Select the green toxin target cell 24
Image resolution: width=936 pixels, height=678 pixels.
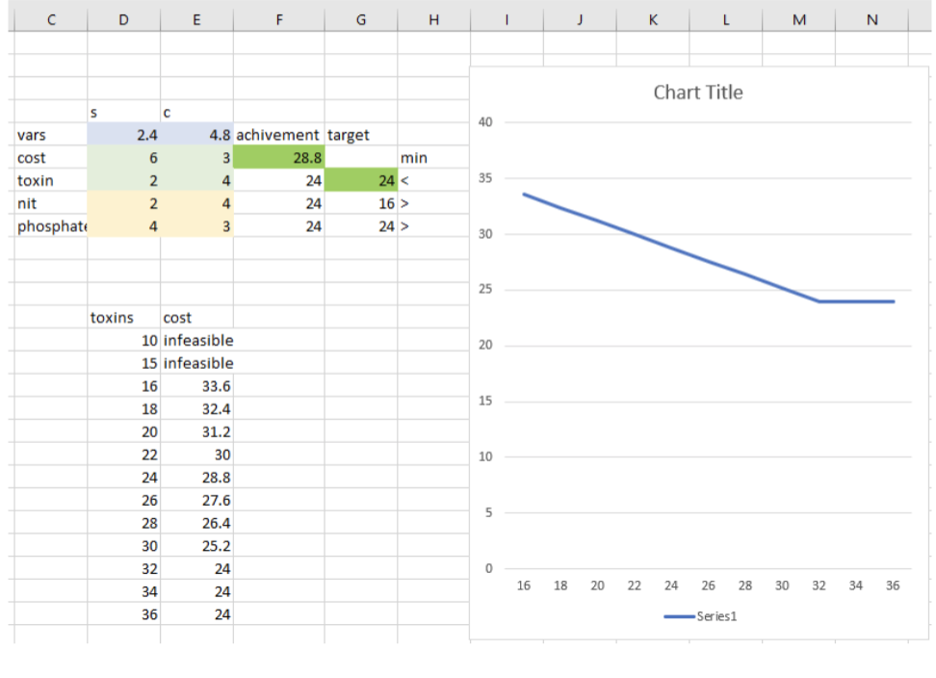click(x=360, y=180)
